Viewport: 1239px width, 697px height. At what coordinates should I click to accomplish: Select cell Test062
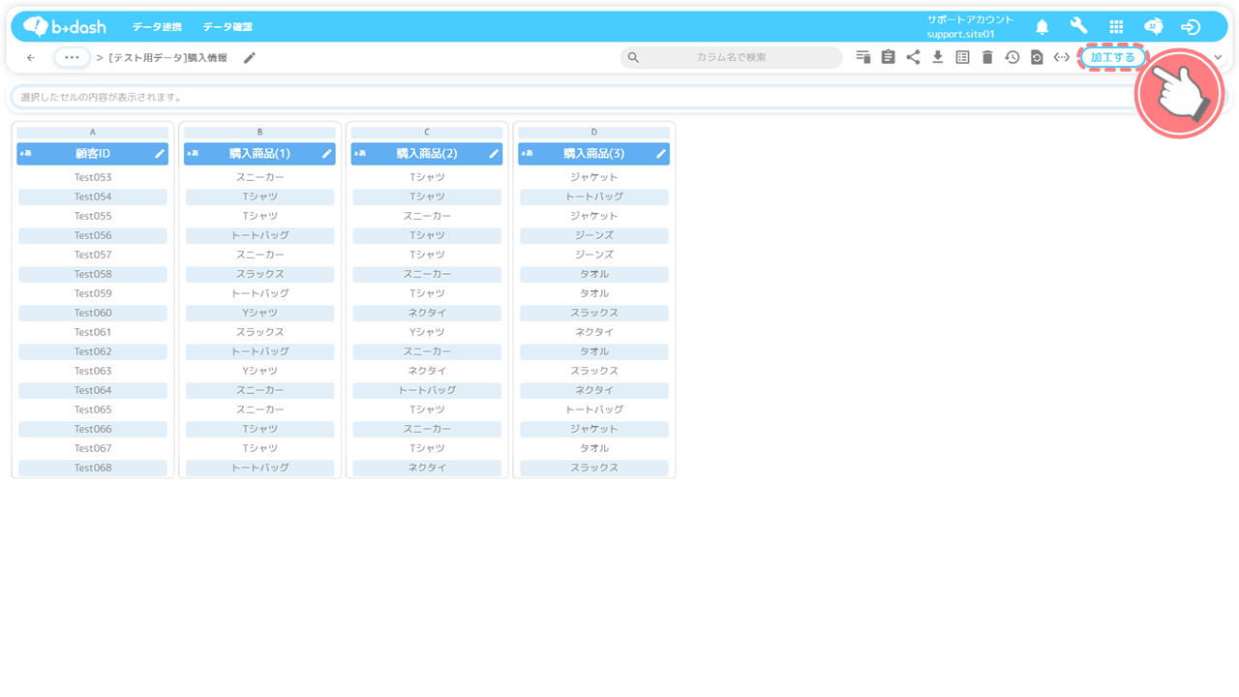93,351
